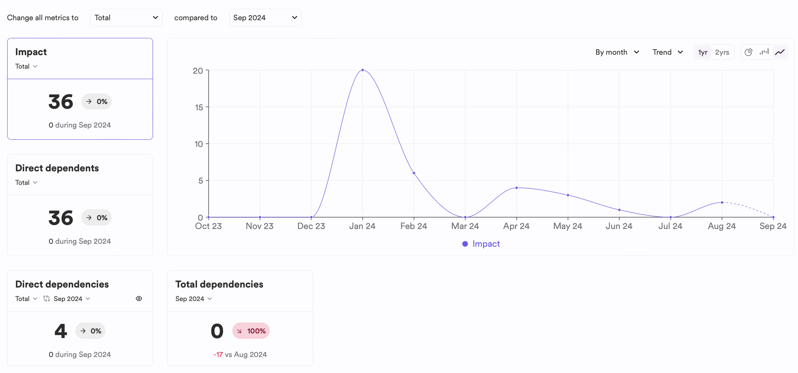The height and width of the screenshot is (373, 798).
Task: Click the Oct 23 x-axis label
Action: click(208, 226)
